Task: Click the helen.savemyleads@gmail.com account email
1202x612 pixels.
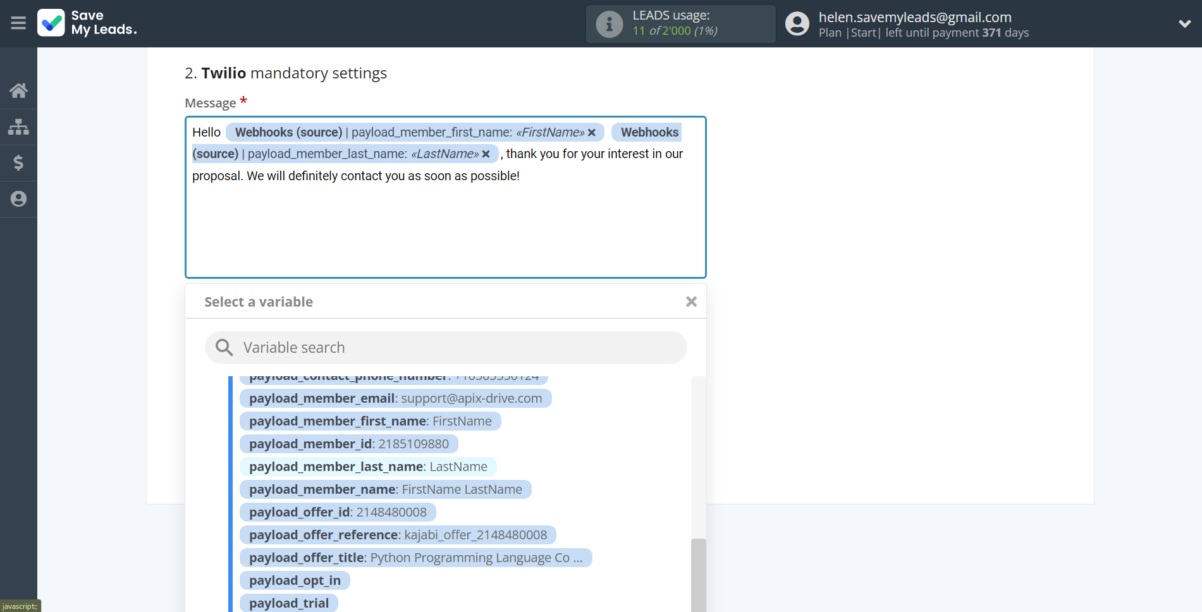Action: pos(914,17)
